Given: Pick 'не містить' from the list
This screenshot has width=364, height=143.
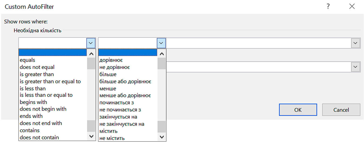Looking at the screenshot, I should pyautogui.click(x=112, y=138).
